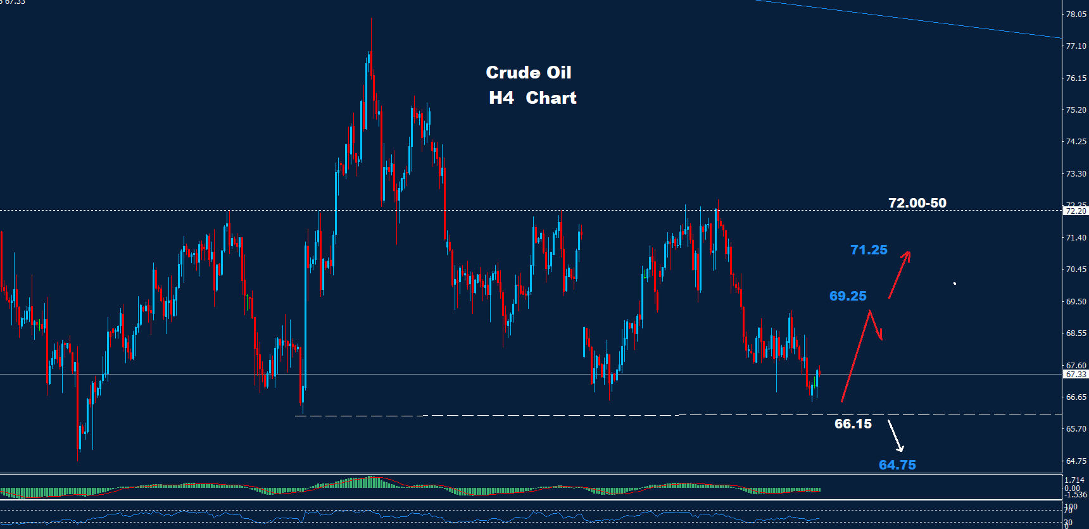This screenshot has height=529, width=1089.
Task: Select the white 66.15 support label
Action: (853, 424)
